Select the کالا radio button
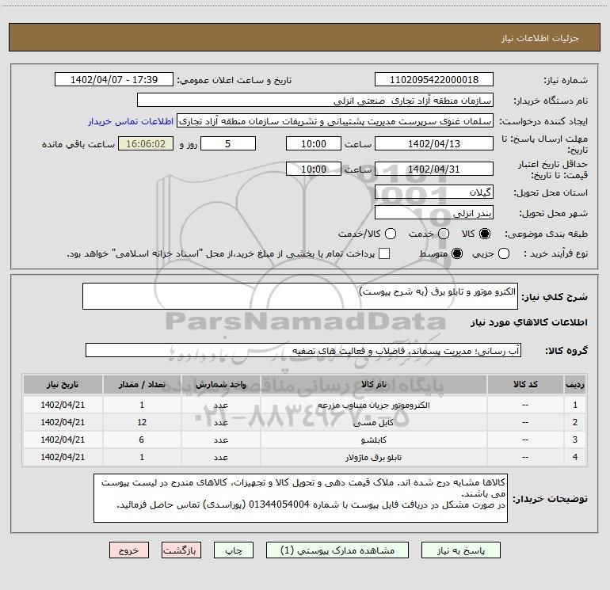The image size is (610, 590). 485,234
